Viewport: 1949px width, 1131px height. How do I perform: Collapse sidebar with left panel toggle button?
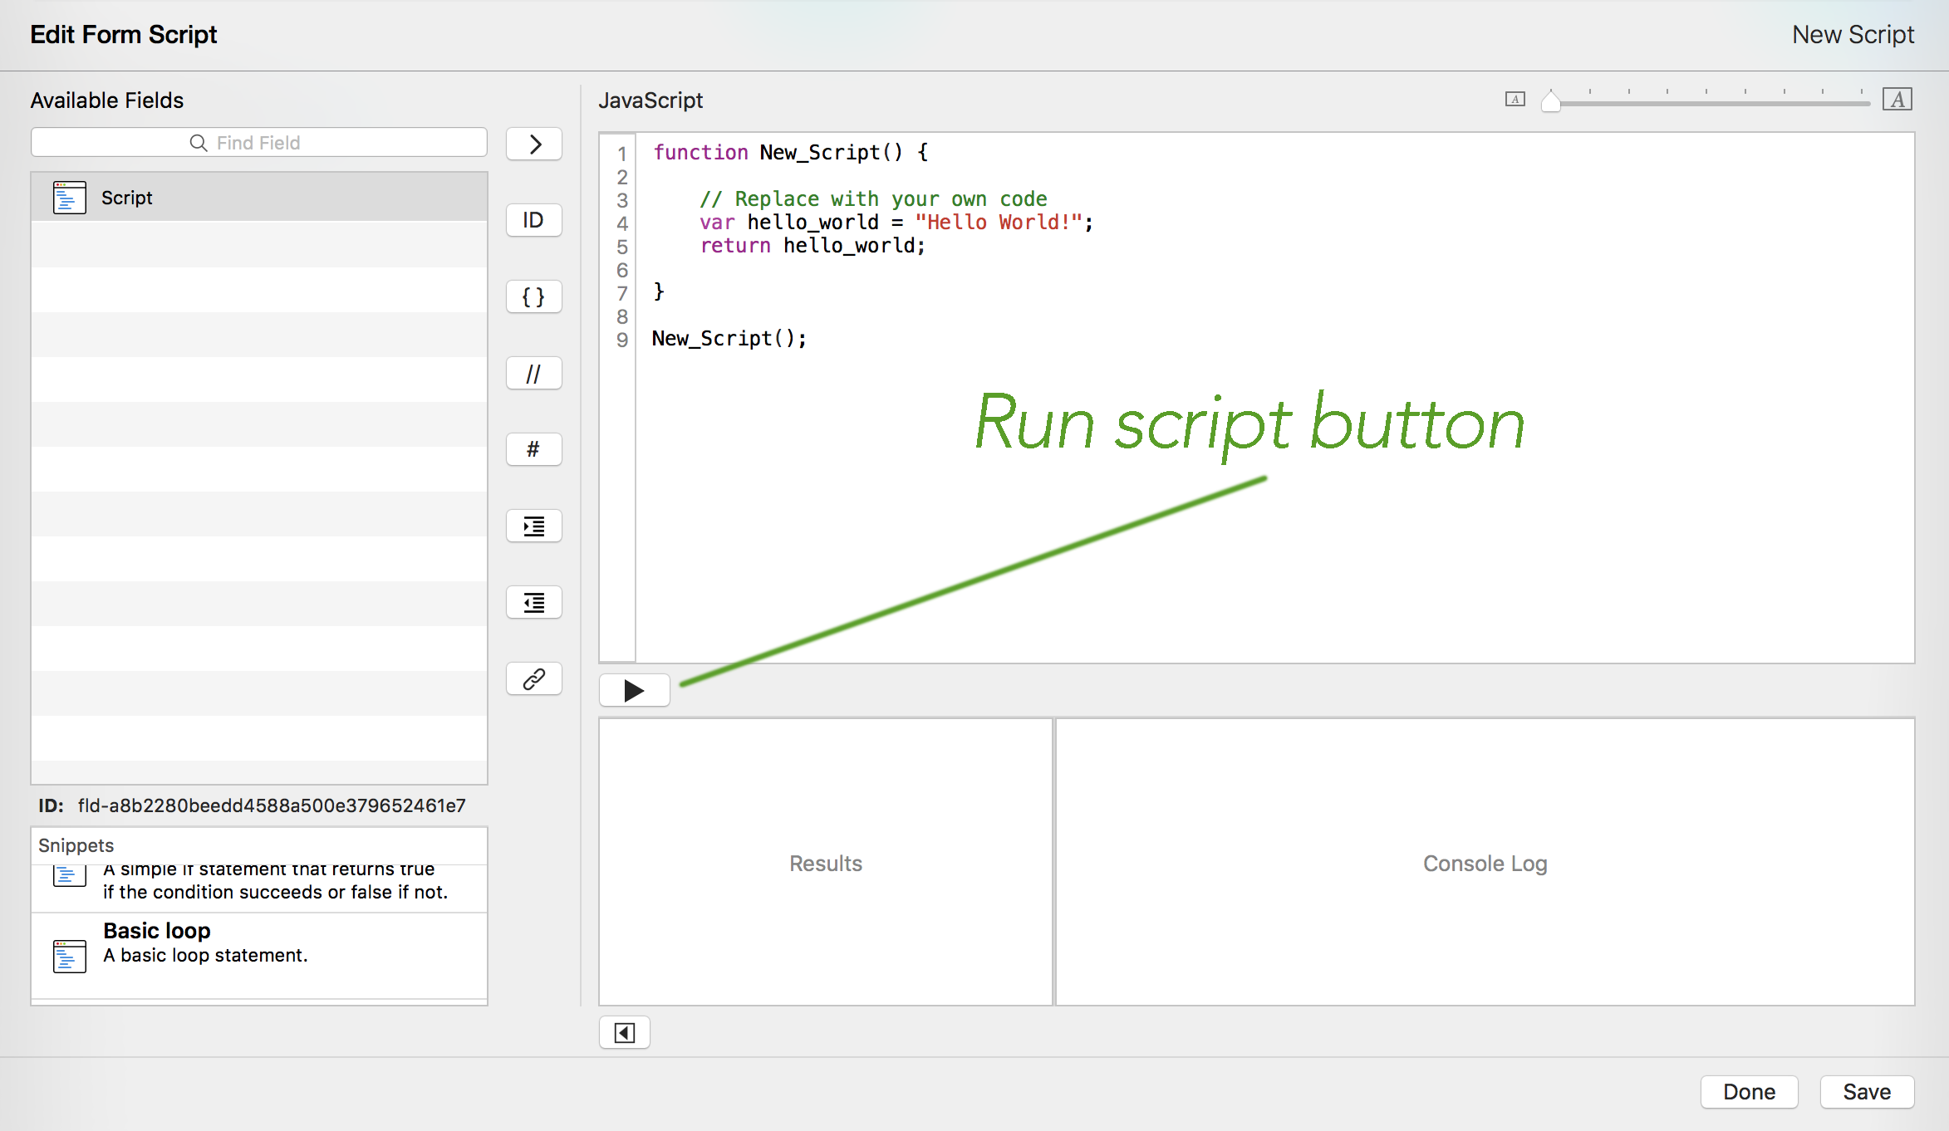624,1032
